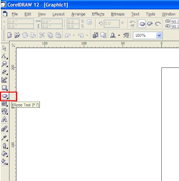Select the Shape tool

(x=5, y=56)
